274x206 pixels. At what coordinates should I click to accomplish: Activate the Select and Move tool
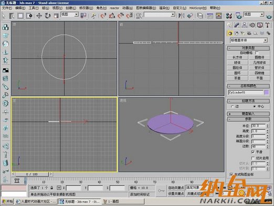pos(39,16)
